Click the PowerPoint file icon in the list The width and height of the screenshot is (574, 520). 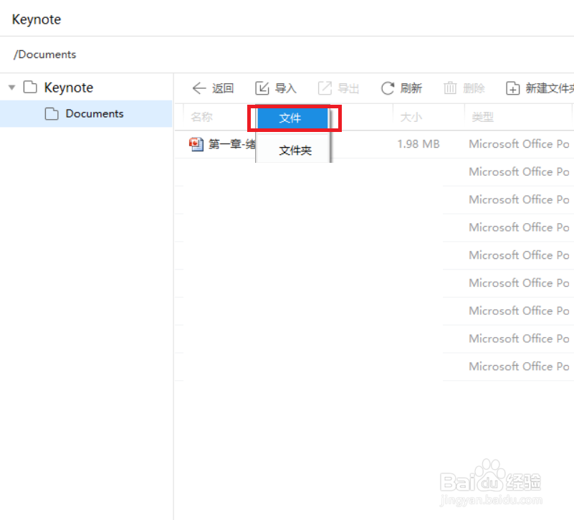point(196,144)
